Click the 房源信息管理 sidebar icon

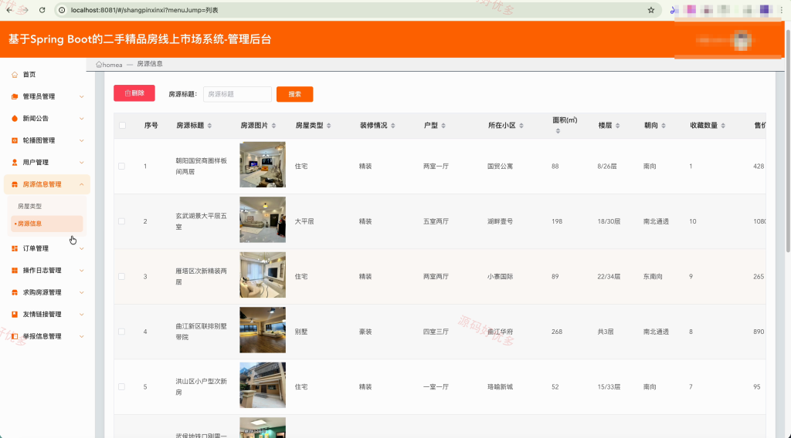[x=15, y=184]
